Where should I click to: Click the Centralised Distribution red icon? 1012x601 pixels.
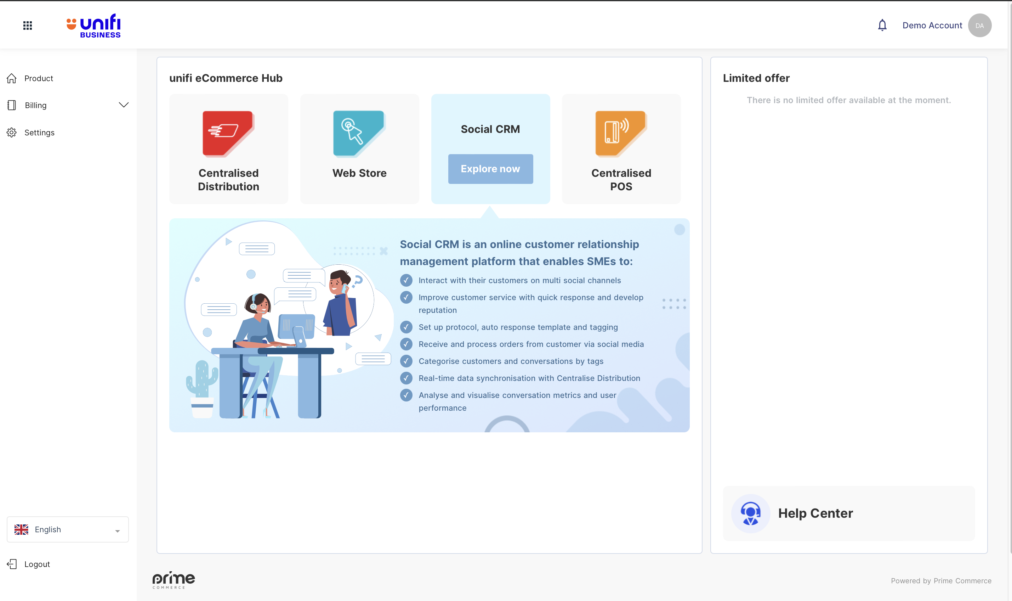pos(228,133)
